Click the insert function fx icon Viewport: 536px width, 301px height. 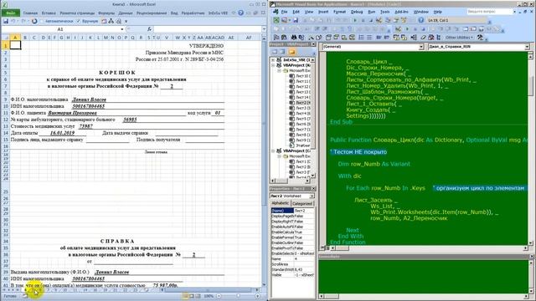coord(149,29)
